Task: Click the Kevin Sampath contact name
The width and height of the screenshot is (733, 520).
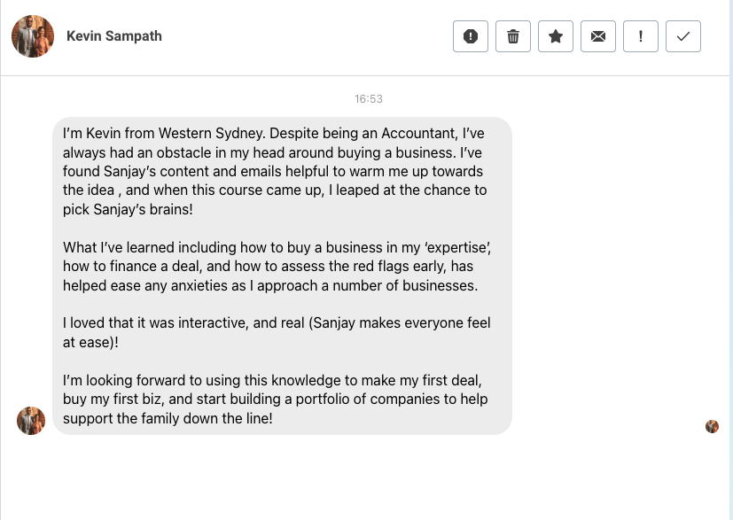Action: point(114,36)
